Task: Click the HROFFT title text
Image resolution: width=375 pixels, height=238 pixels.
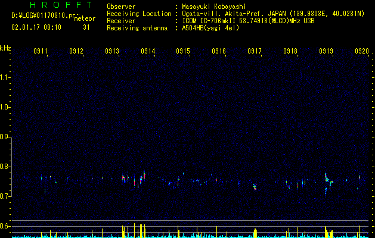Action: [61, 5]
